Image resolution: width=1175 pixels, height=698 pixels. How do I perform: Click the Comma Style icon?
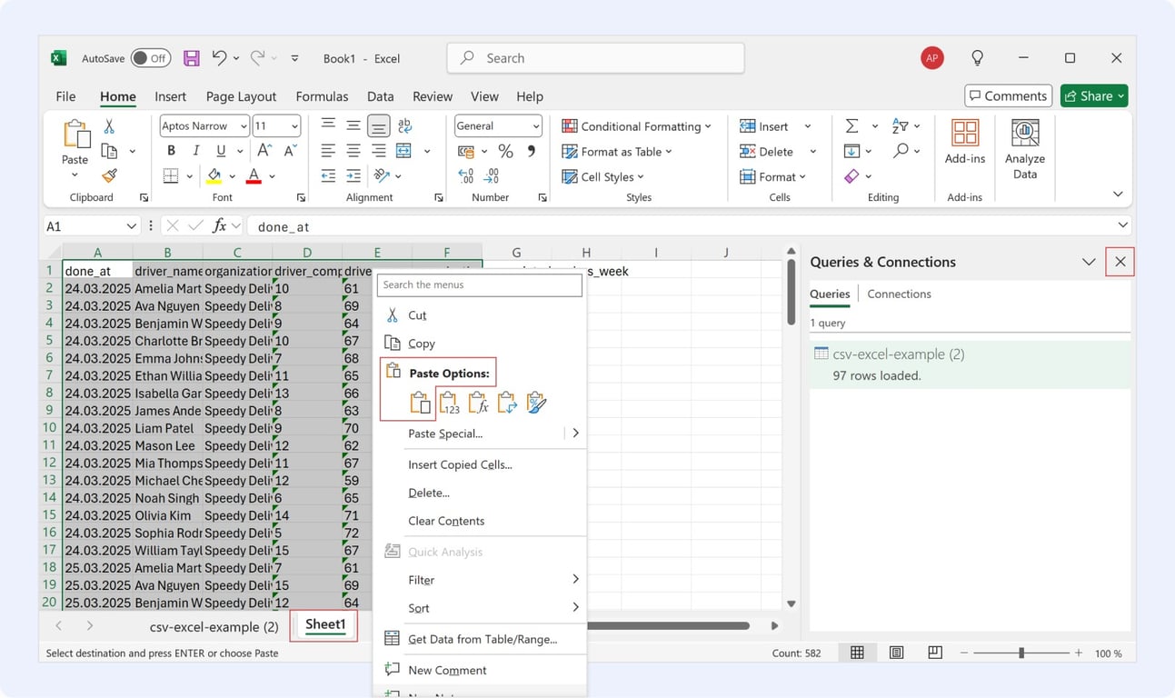click(x=532, y=151)
